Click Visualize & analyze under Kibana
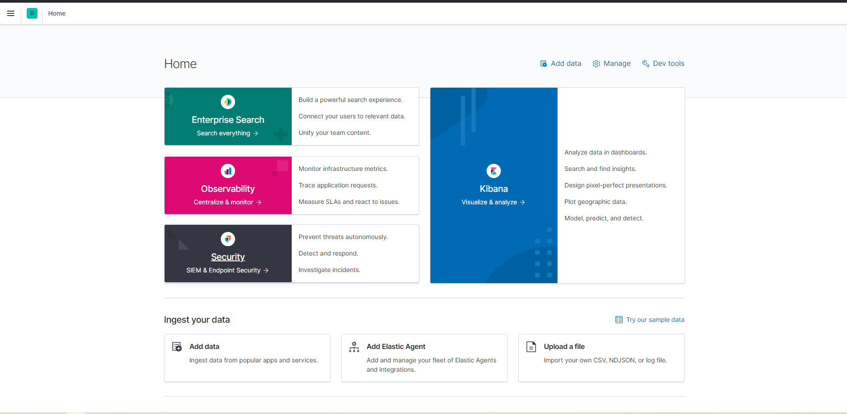Image resolution: width=847 pixels, height=414 pixels. (x=493, y=202)
